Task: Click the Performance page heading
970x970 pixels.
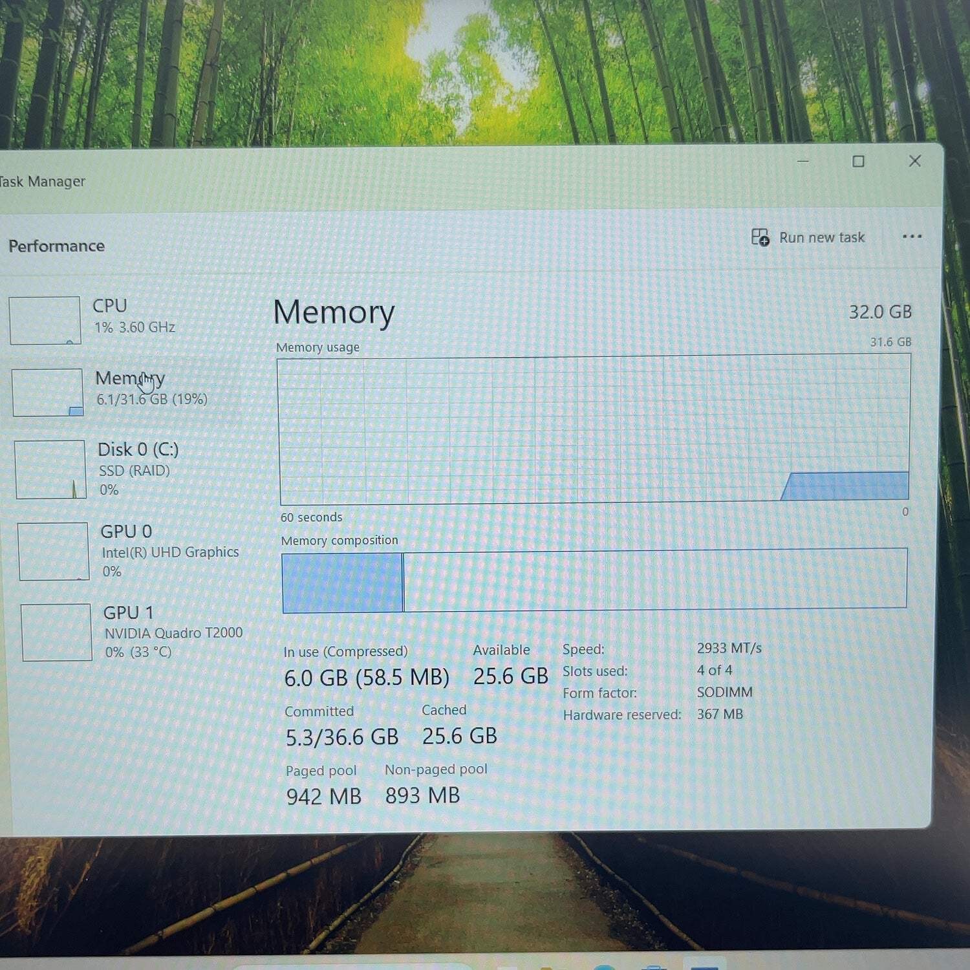Action: pos(56,246)
